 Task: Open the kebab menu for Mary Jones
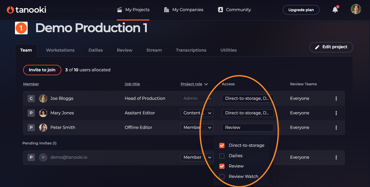point(336,113)
